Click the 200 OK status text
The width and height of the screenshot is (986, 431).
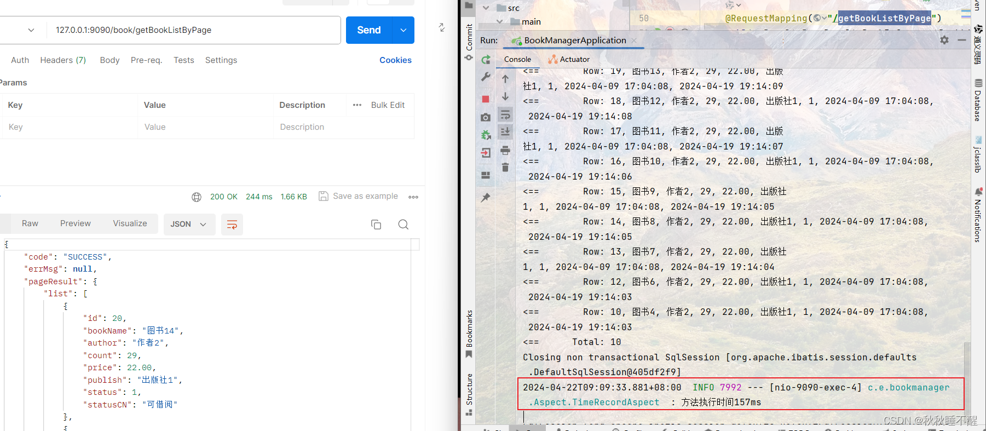point(224,197)
